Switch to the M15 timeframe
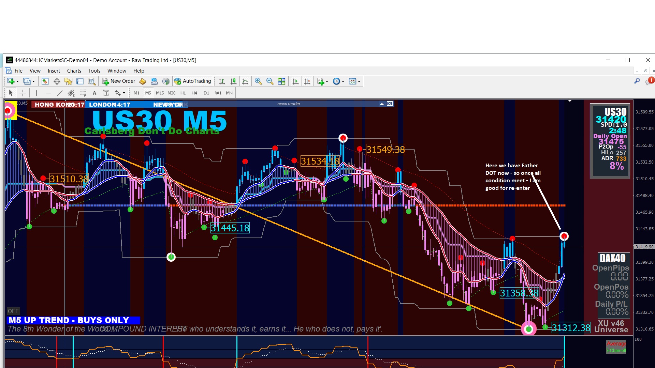655x368 pixels. [x=160, y=93]
